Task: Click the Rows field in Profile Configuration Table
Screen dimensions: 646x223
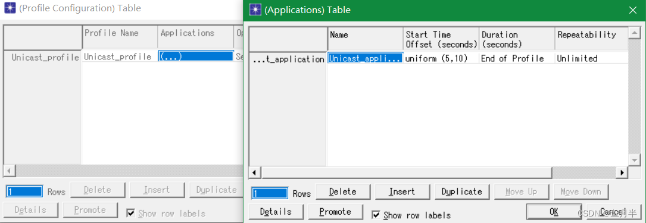Action: 24,191
